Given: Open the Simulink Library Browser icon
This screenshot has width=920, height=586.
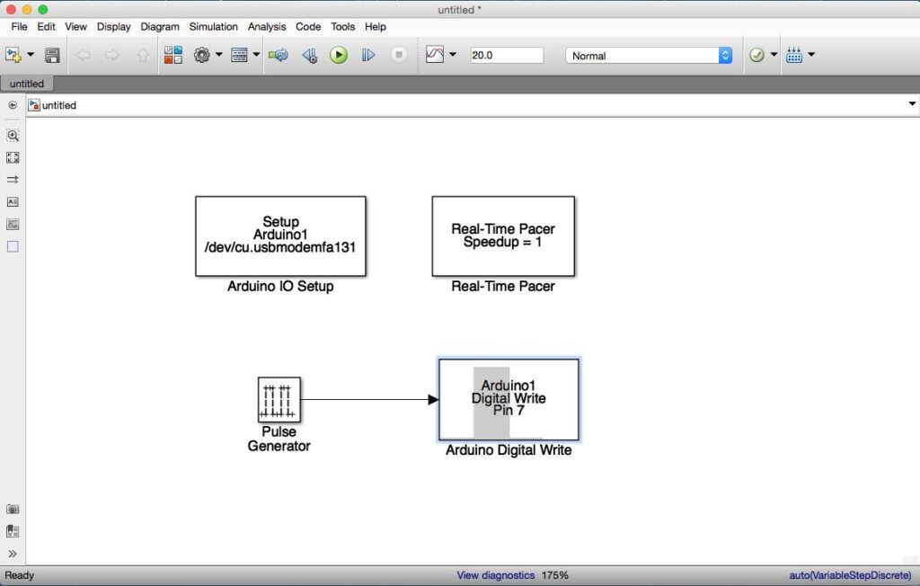Looking at the screenshot, I should pos(172,55).
